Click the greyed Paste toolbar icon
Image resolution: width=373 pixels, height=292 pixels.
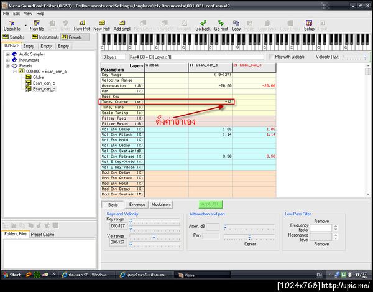pos(249,26)
